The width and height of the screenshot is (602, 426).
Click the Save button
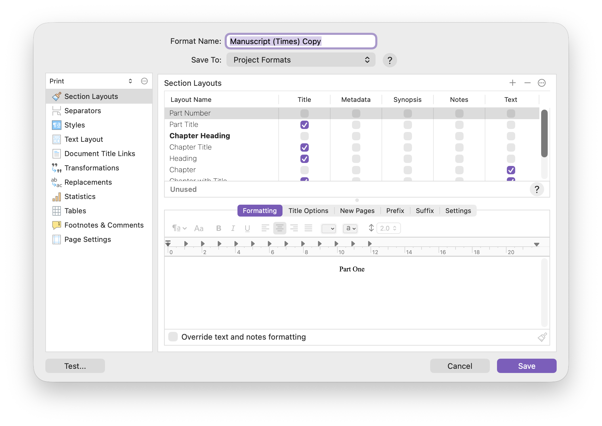[527, 366]
